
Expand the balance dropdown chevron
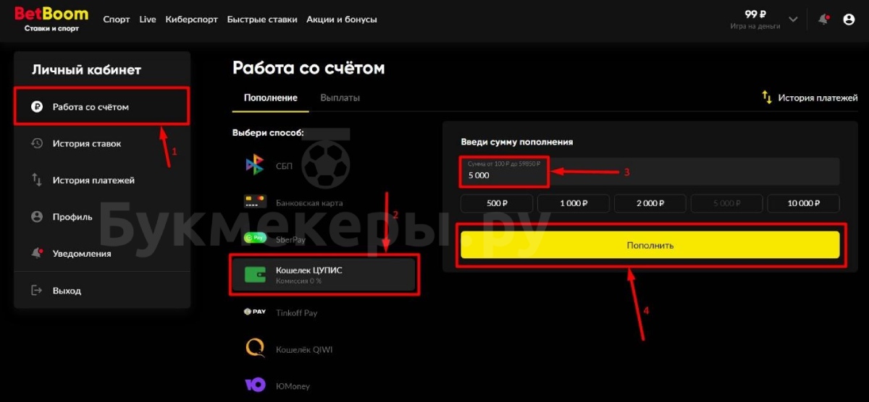[794, 20]
